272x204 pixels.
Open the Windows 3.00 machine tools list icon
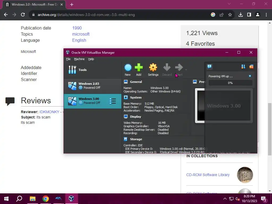pyautogui.click(x=113, y=101)
